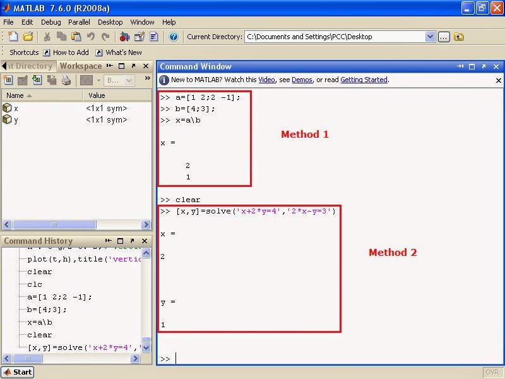Click the MATLAB Help icon
Viewport: 505px width, 379px height.
click(x=174, y=37)
